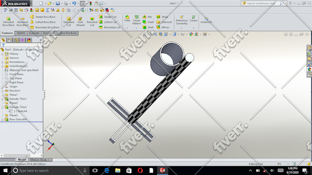Image resolution: width=312 pixels, height=175 pixels.
Task: Pick the Lofted Cut command
Action: pyautogui.click(x=108, y=22)
